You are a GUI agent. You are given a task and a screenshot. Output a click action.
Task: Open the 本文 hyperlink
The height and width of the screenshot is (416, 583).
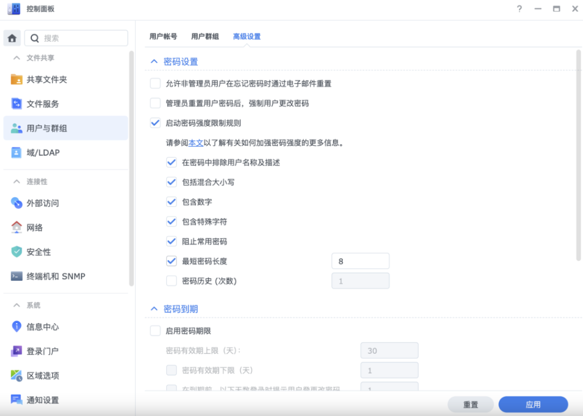[x=195, y=143]
